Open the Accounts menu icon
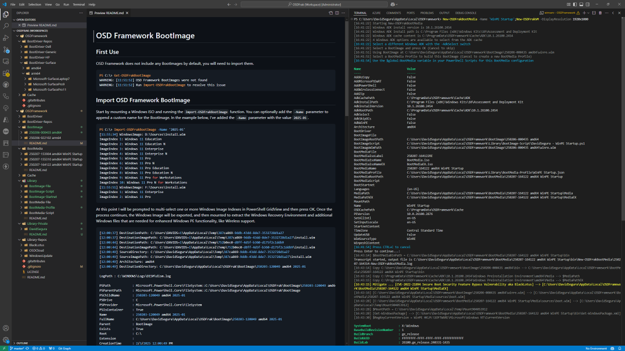The image size is (625, 351). click(6, 328)
